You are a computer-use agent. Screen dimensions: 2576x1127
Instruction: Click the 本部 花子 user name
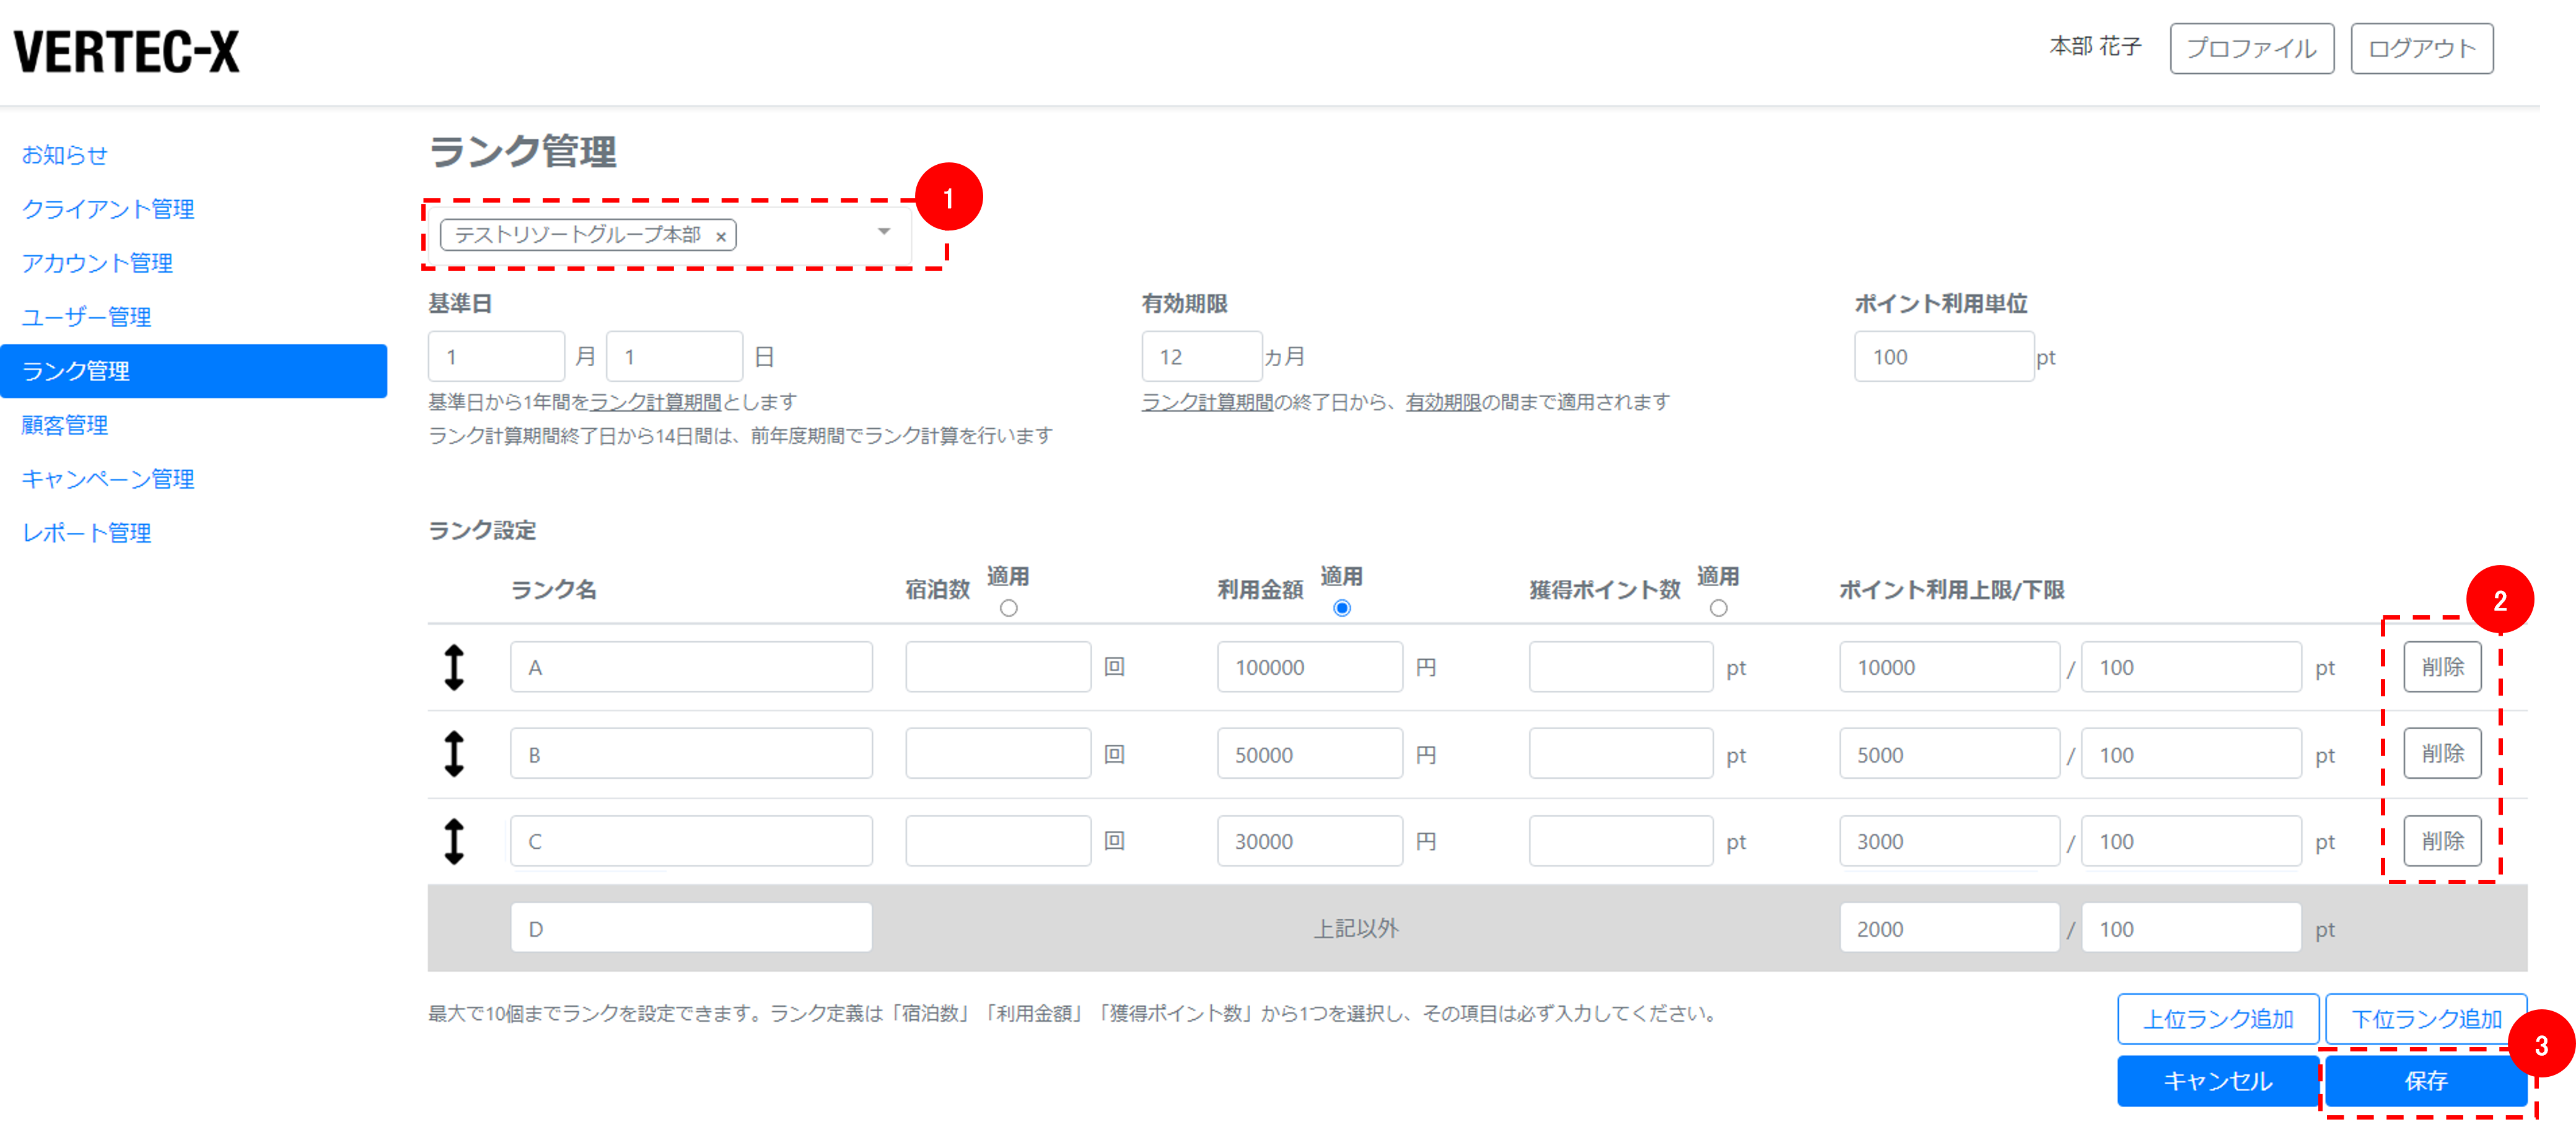click(x=2095, y=47)
